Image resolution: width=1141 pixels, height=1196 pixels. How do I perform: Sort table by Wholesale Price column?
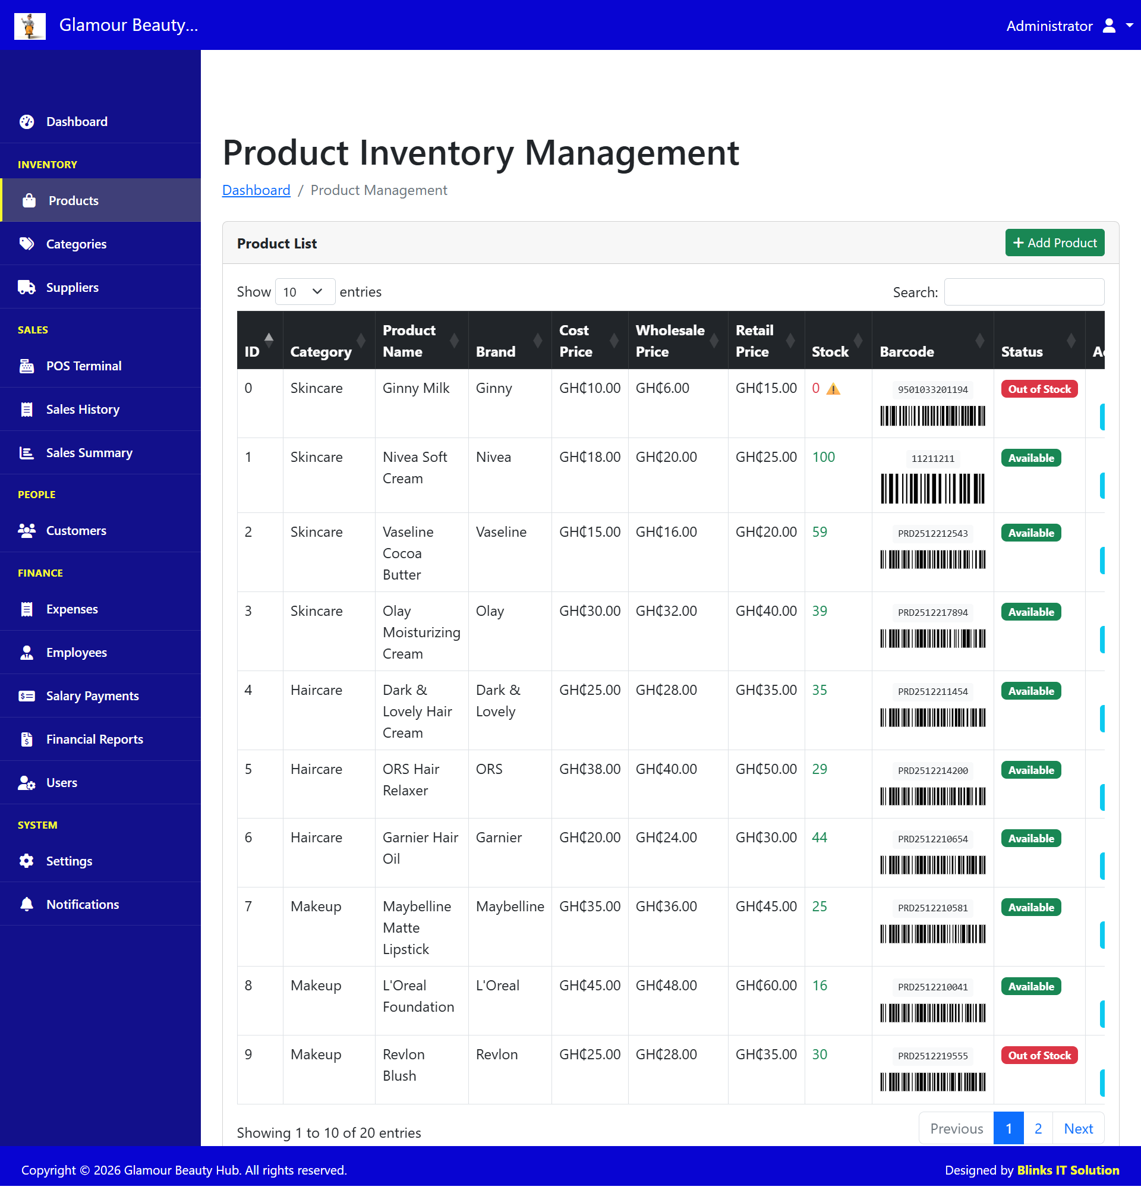point(677,341)
